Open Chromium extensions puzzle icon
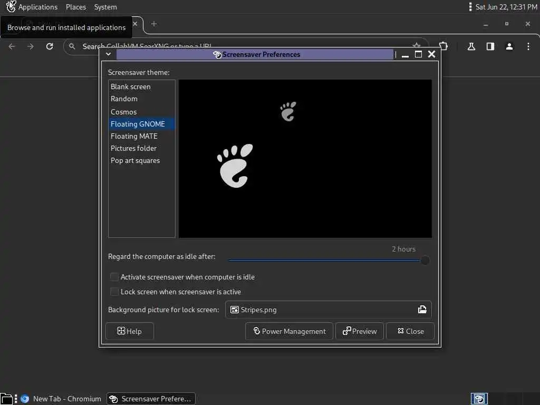The width and height of the screenshot is (540, 405). click(x=443, y=46)
